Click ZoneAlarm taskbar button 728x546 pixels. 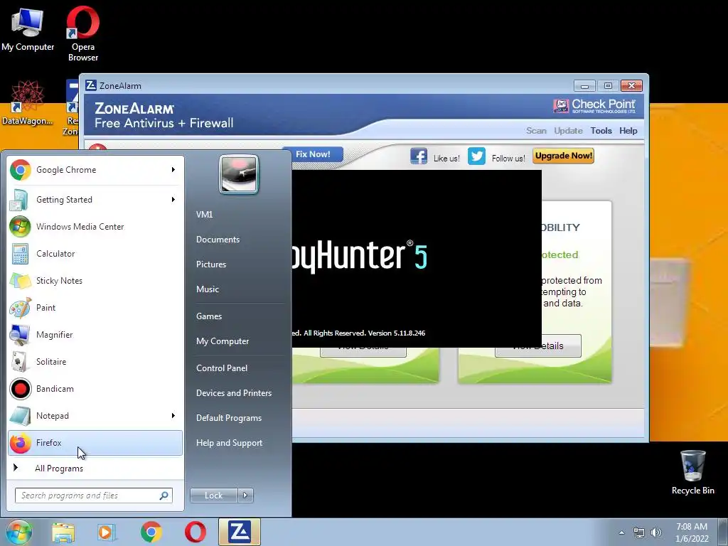pos(240,532)
